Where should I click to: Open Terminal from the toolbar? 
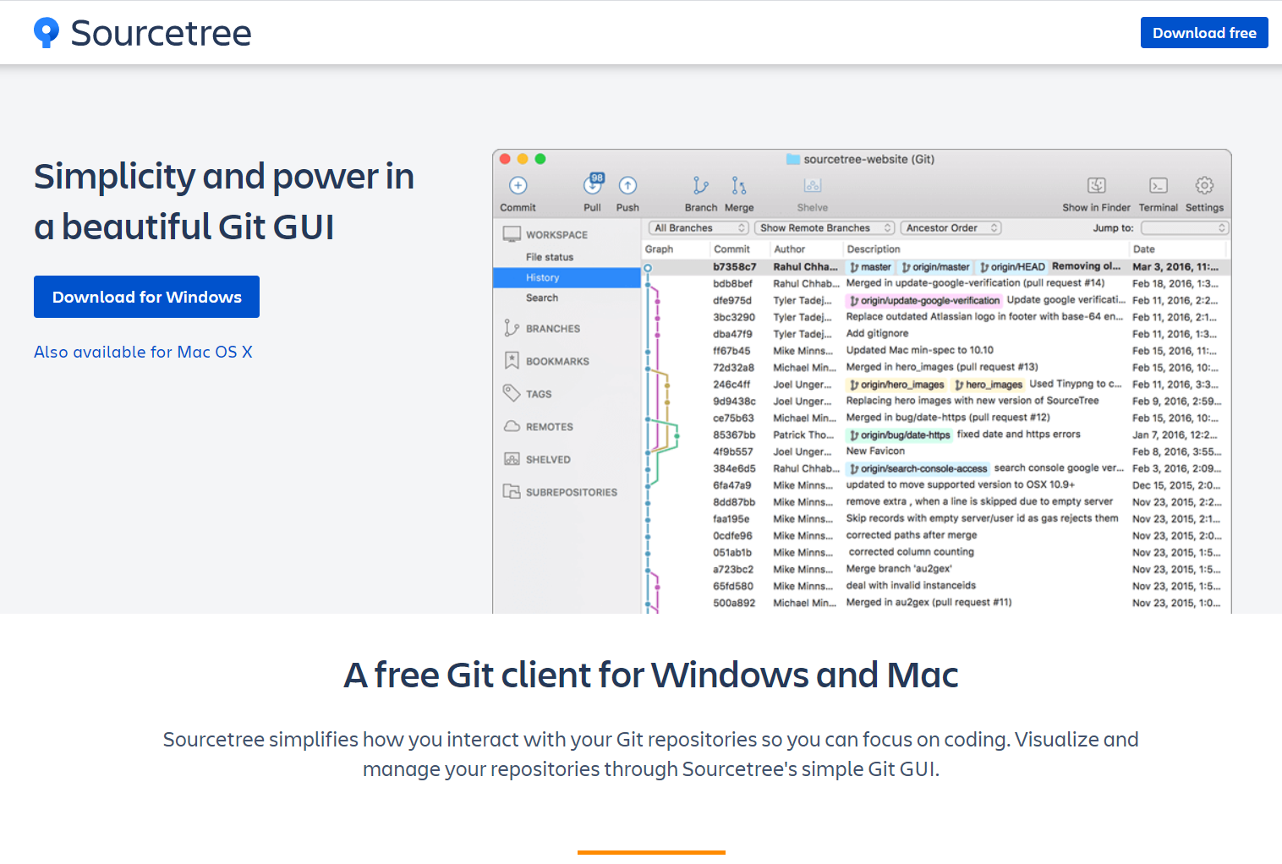tap(1159, 185)
